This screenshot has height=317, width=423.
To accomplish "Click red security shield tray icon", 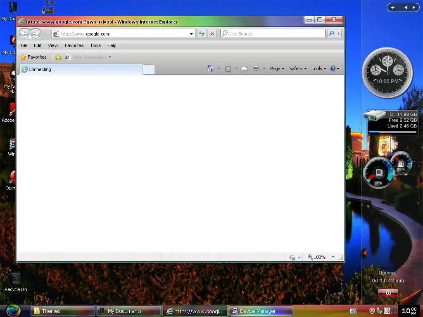I will [372, 311].
